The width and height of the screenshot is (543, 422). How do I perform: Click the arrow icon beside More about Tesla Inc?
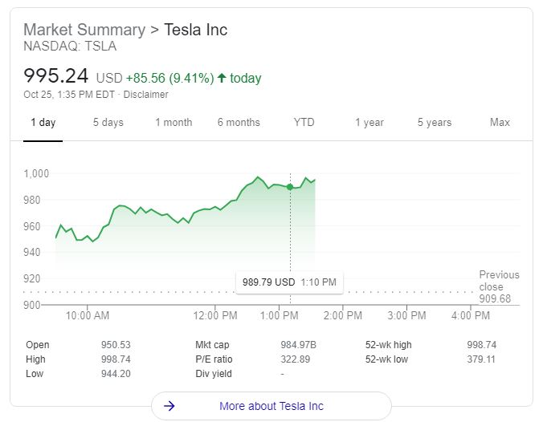click(169, 406)
